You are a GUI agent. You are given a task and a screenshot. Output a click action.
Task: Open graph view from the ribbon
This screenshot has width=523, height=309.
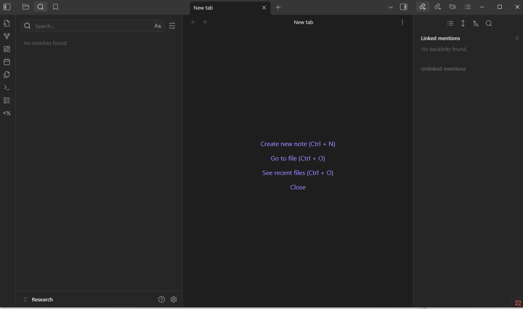point(7,36)
